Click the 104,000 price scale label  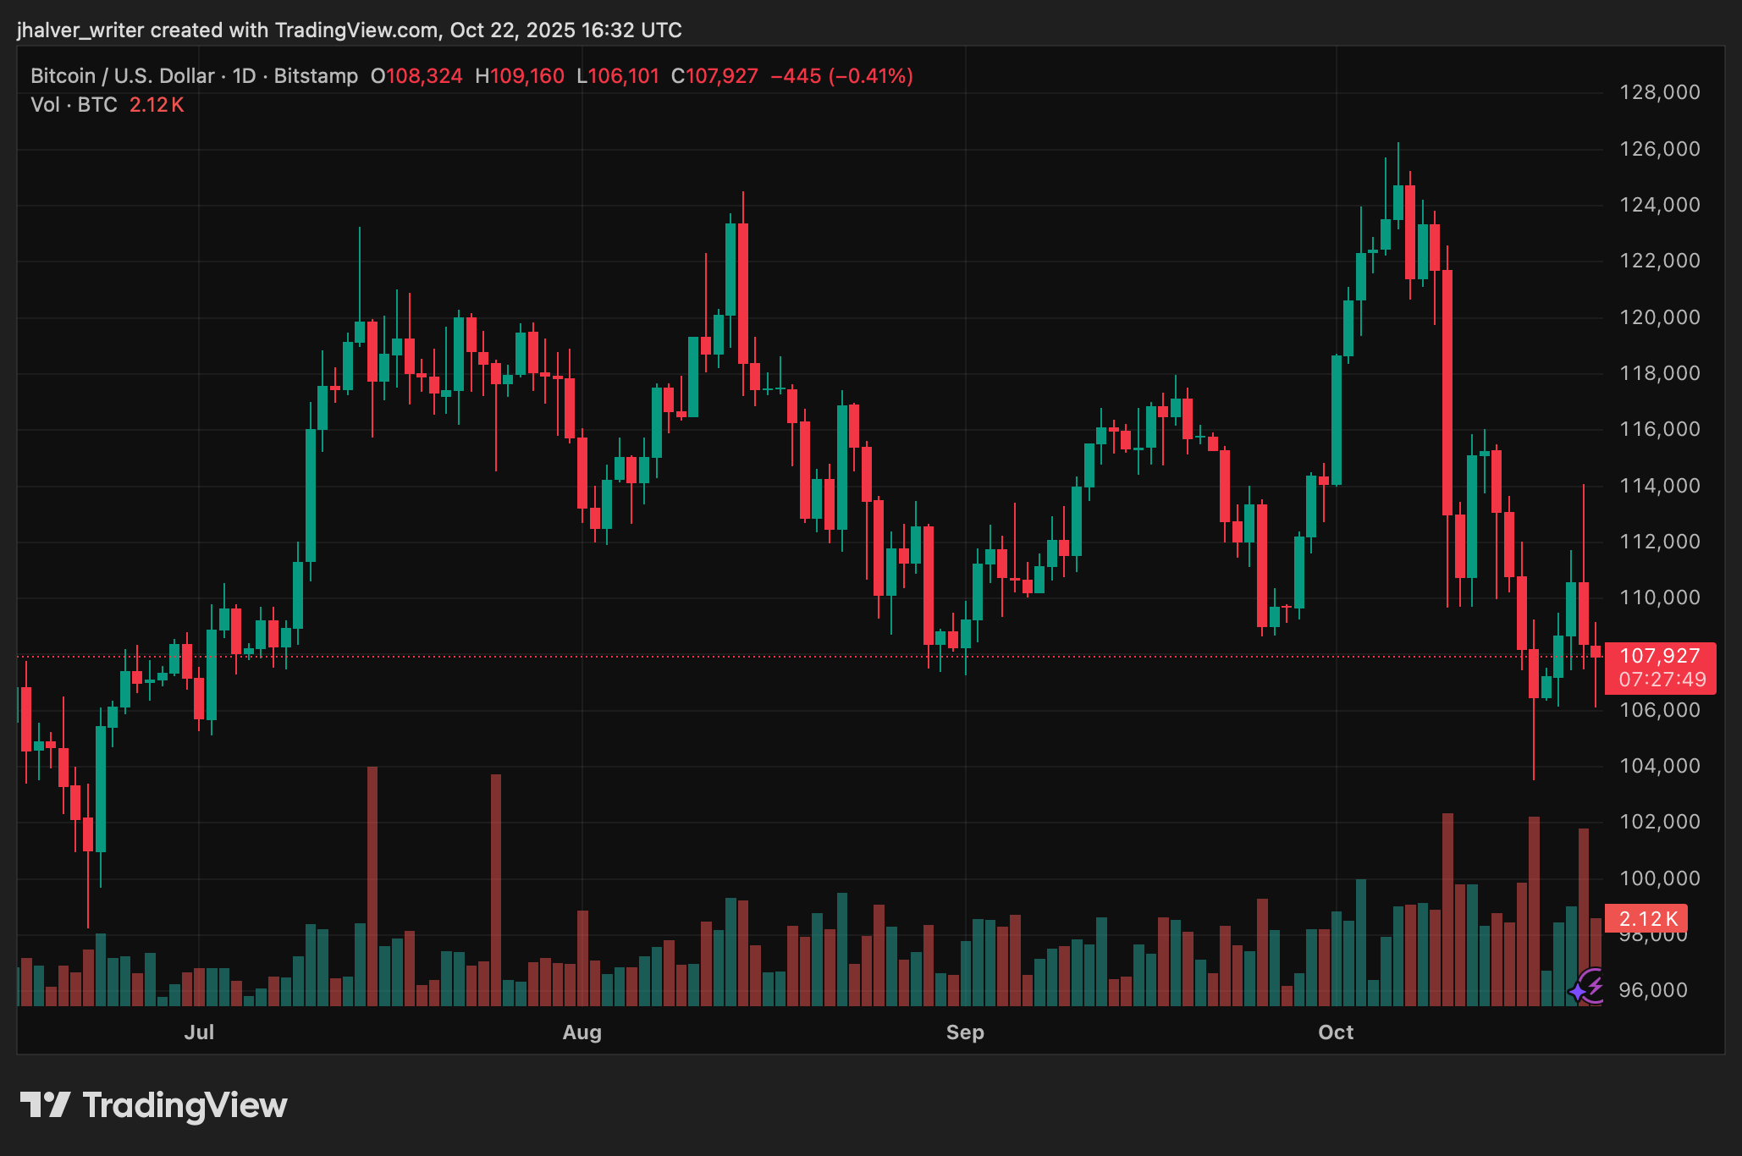coord(1659,766)
